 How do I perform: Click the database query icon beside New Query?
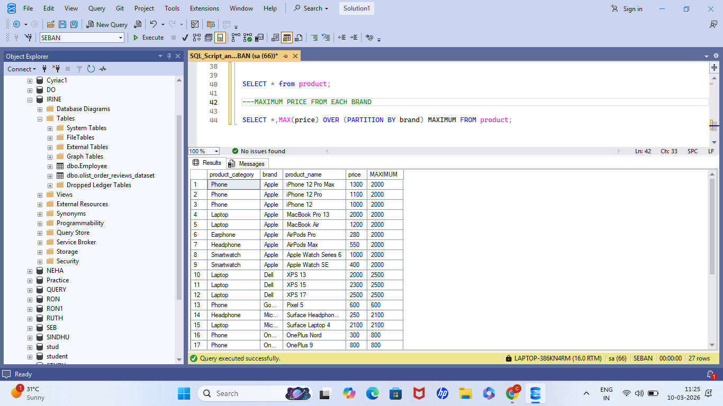point(138,24)
